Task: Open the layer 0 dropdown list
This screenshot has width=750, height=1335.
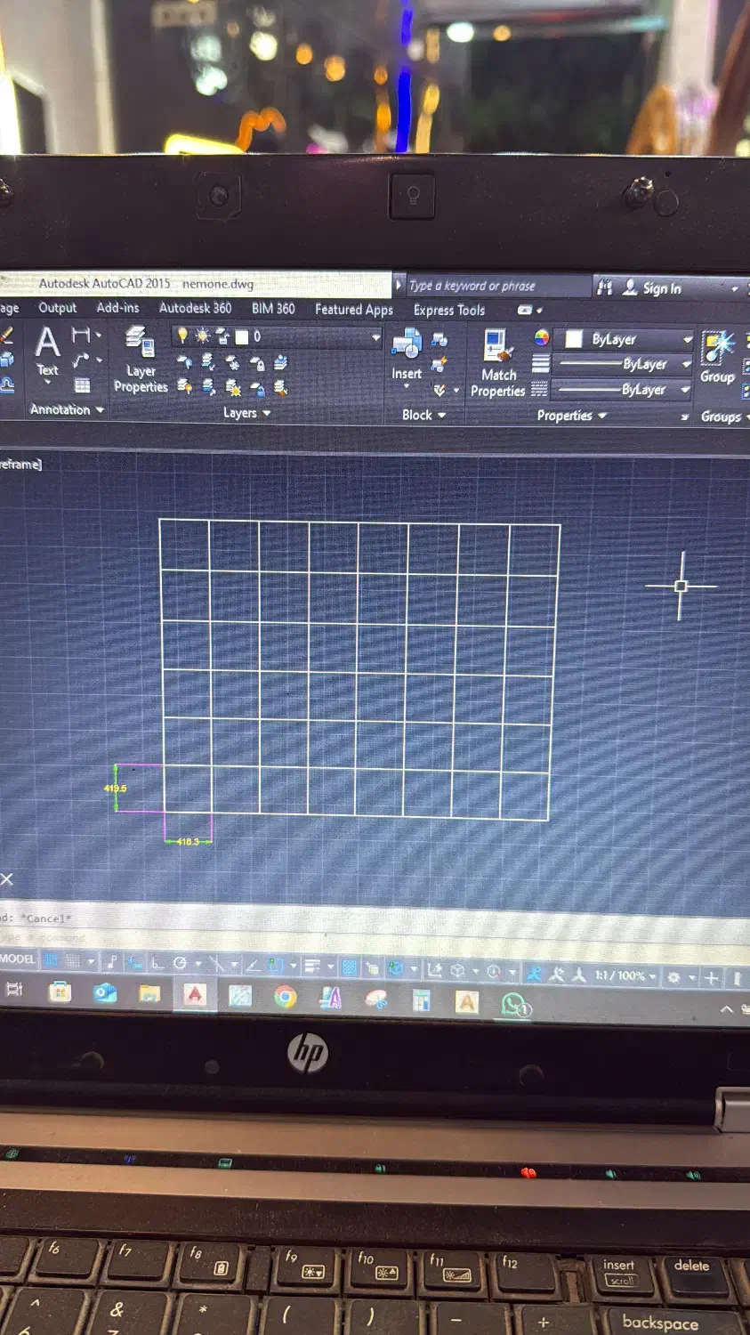Action: pyautogui.click(x=375, y=337)
